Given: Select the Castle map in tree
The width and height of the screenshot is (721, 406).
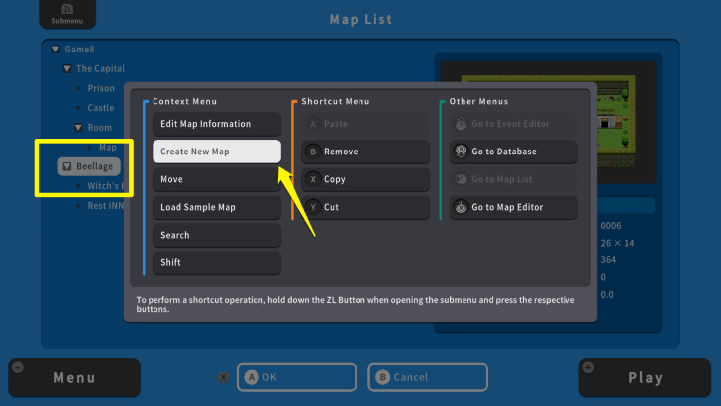Looking at the screenshot, I should [x=101, y=108].
